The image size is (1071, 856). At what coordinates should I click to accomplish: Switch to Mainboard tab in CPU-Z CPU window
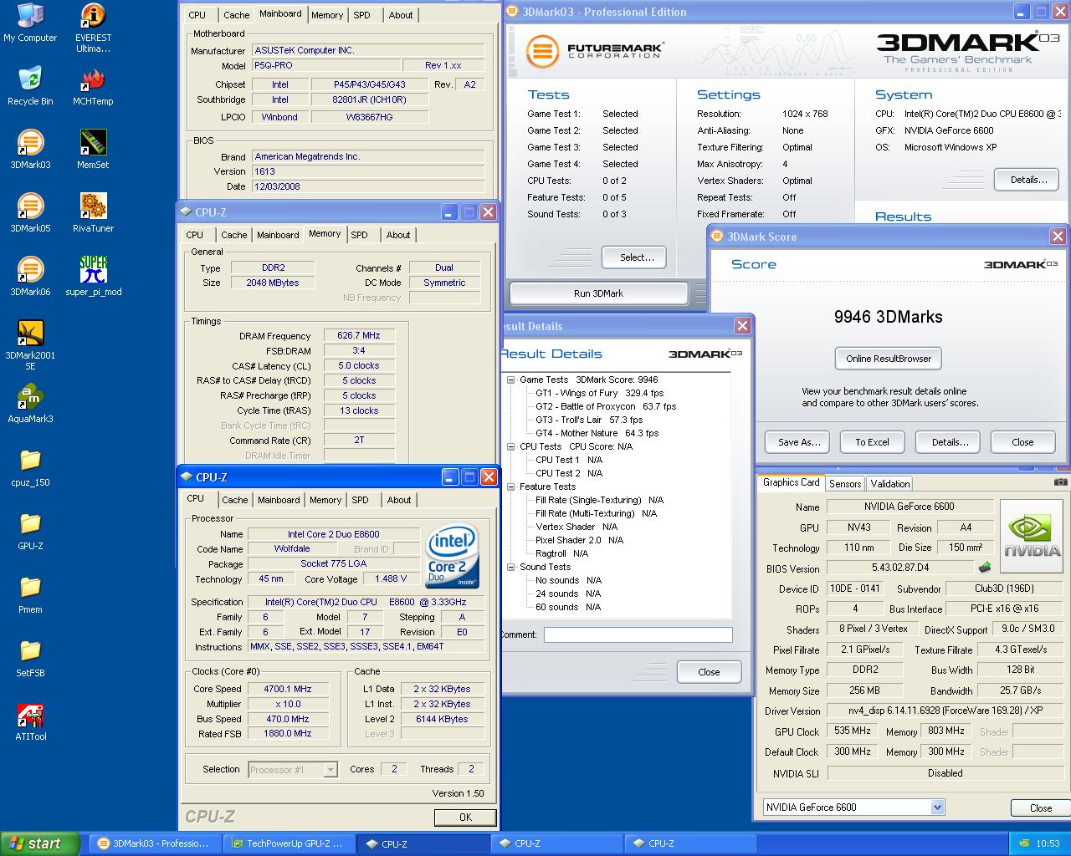coord(279,500)
